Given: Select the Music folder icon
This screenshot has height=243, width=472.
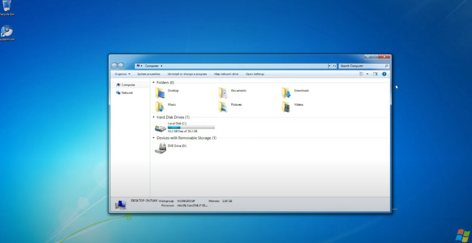Looking at the screenshot, I should pos(160,107).
